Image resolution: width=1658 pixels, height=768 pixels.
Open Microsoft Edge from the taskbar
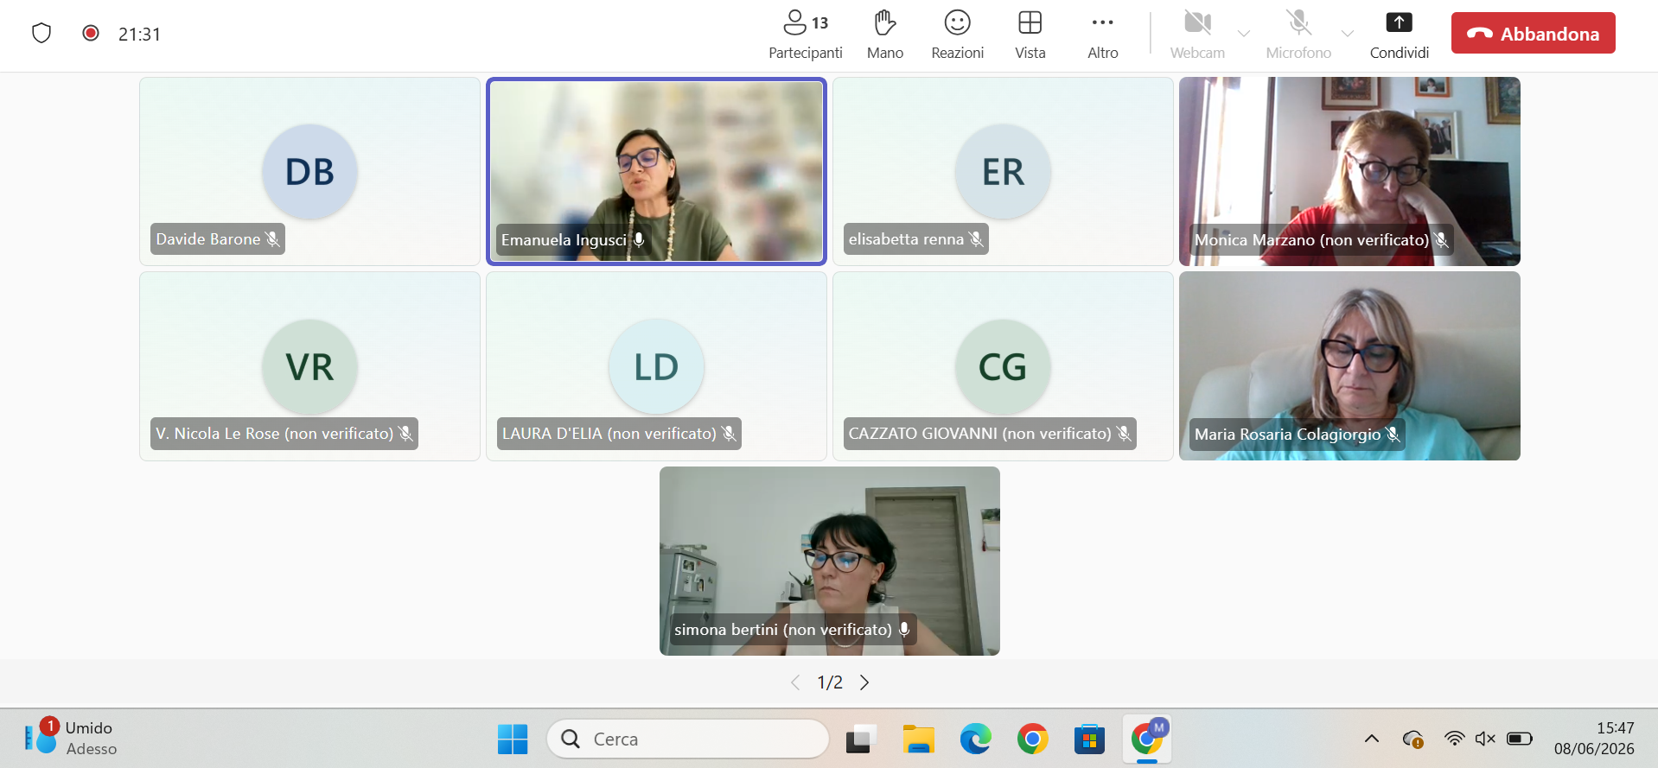coord(975,739)
